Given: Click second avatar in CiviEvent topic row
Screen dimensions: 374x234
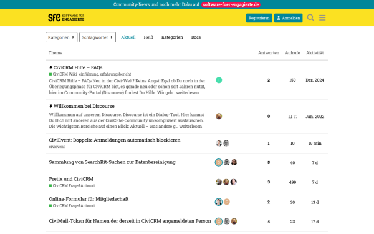Looking at the screenshot, I should [x=226, y=144].
